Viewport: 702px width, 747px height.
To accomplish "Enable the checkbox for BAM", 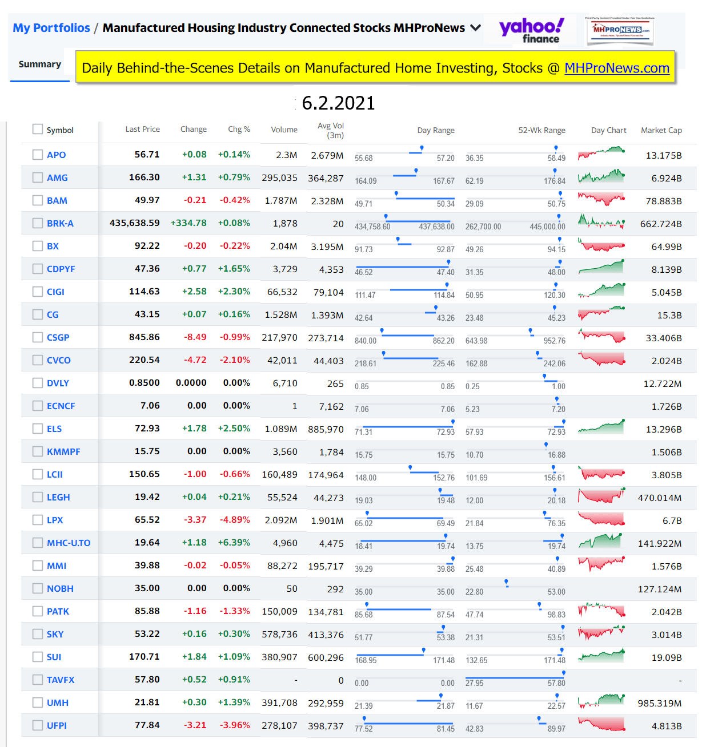I will 38,200.
